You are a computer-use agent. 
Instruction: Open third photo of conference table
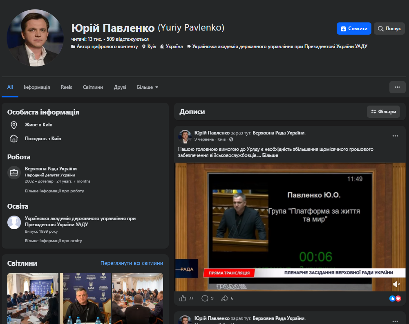(x=137, y=298)
